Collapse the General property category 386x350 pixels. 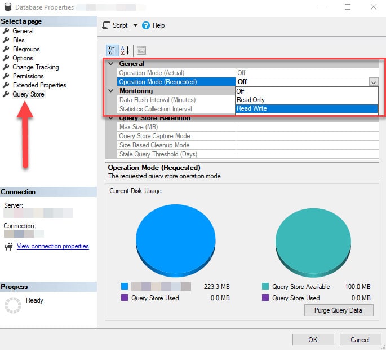pyautogui.click(x=111, y=64)
